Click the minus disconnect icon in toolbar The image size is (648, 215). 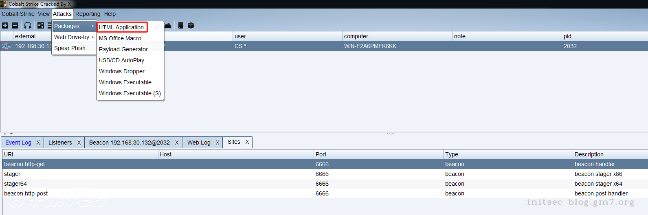click(x=15, y=25)
